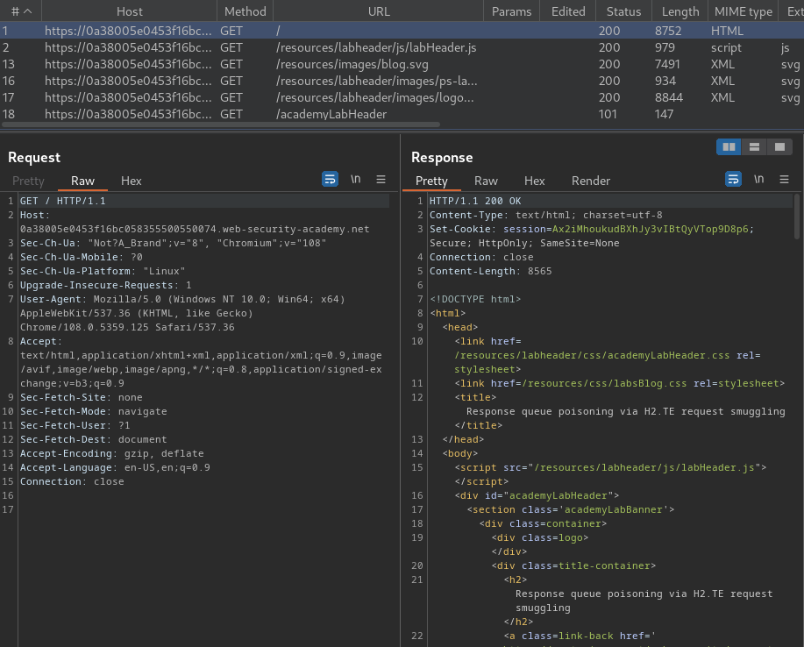
Task: Sort history by the # column
Action: [21, 11]
